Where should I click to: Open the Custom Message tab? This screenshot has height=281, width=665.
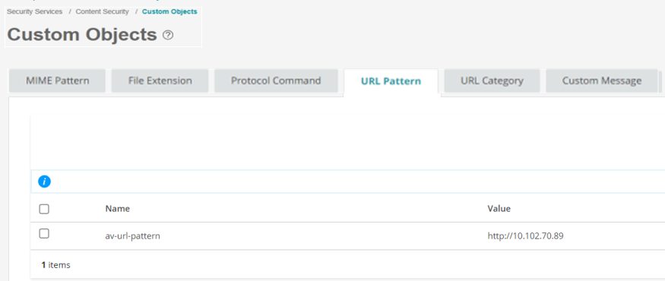pyautogui.click(x=601, y=81)
